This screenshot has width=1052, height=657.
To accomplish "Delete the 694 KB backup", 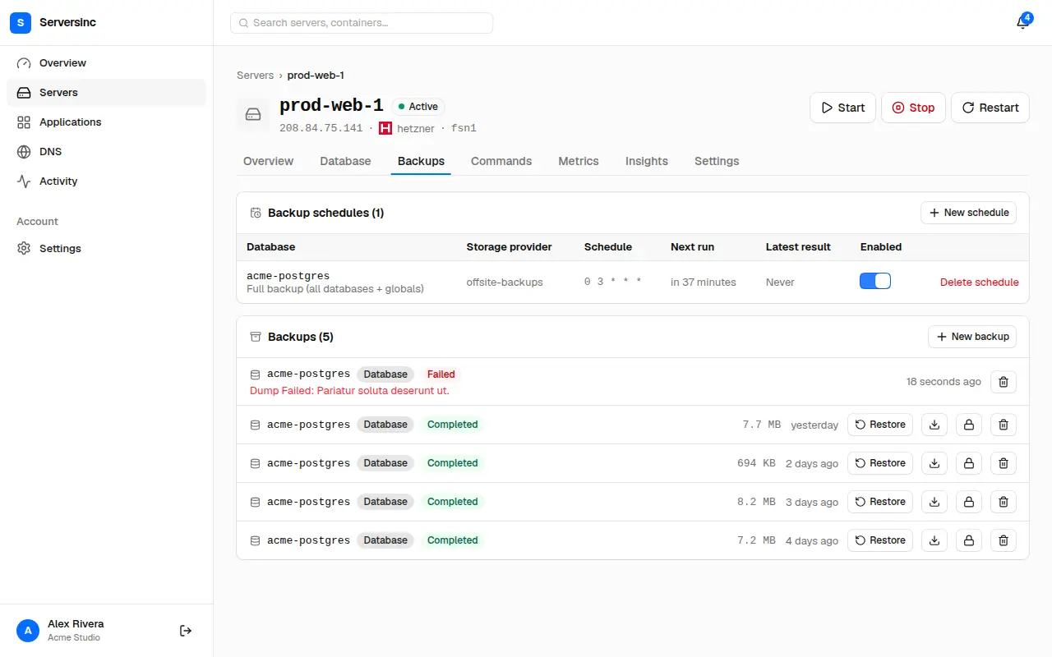I will [x=1003, y=463].
